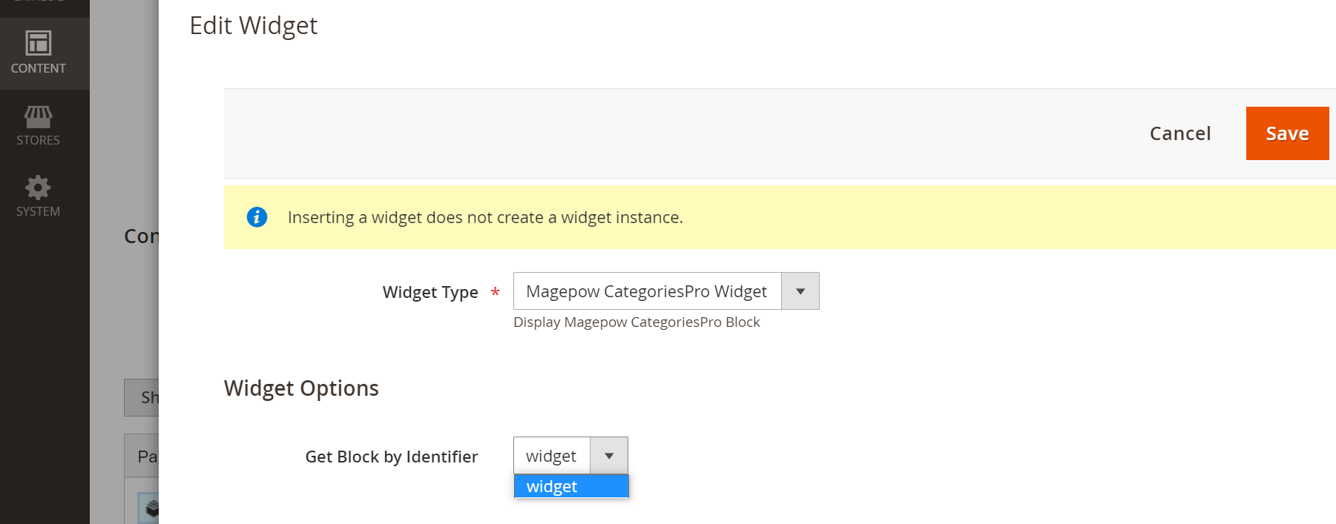
Task: Click the "Display Magepow CategoriesPro Block" description
Action: coord(636,322)
